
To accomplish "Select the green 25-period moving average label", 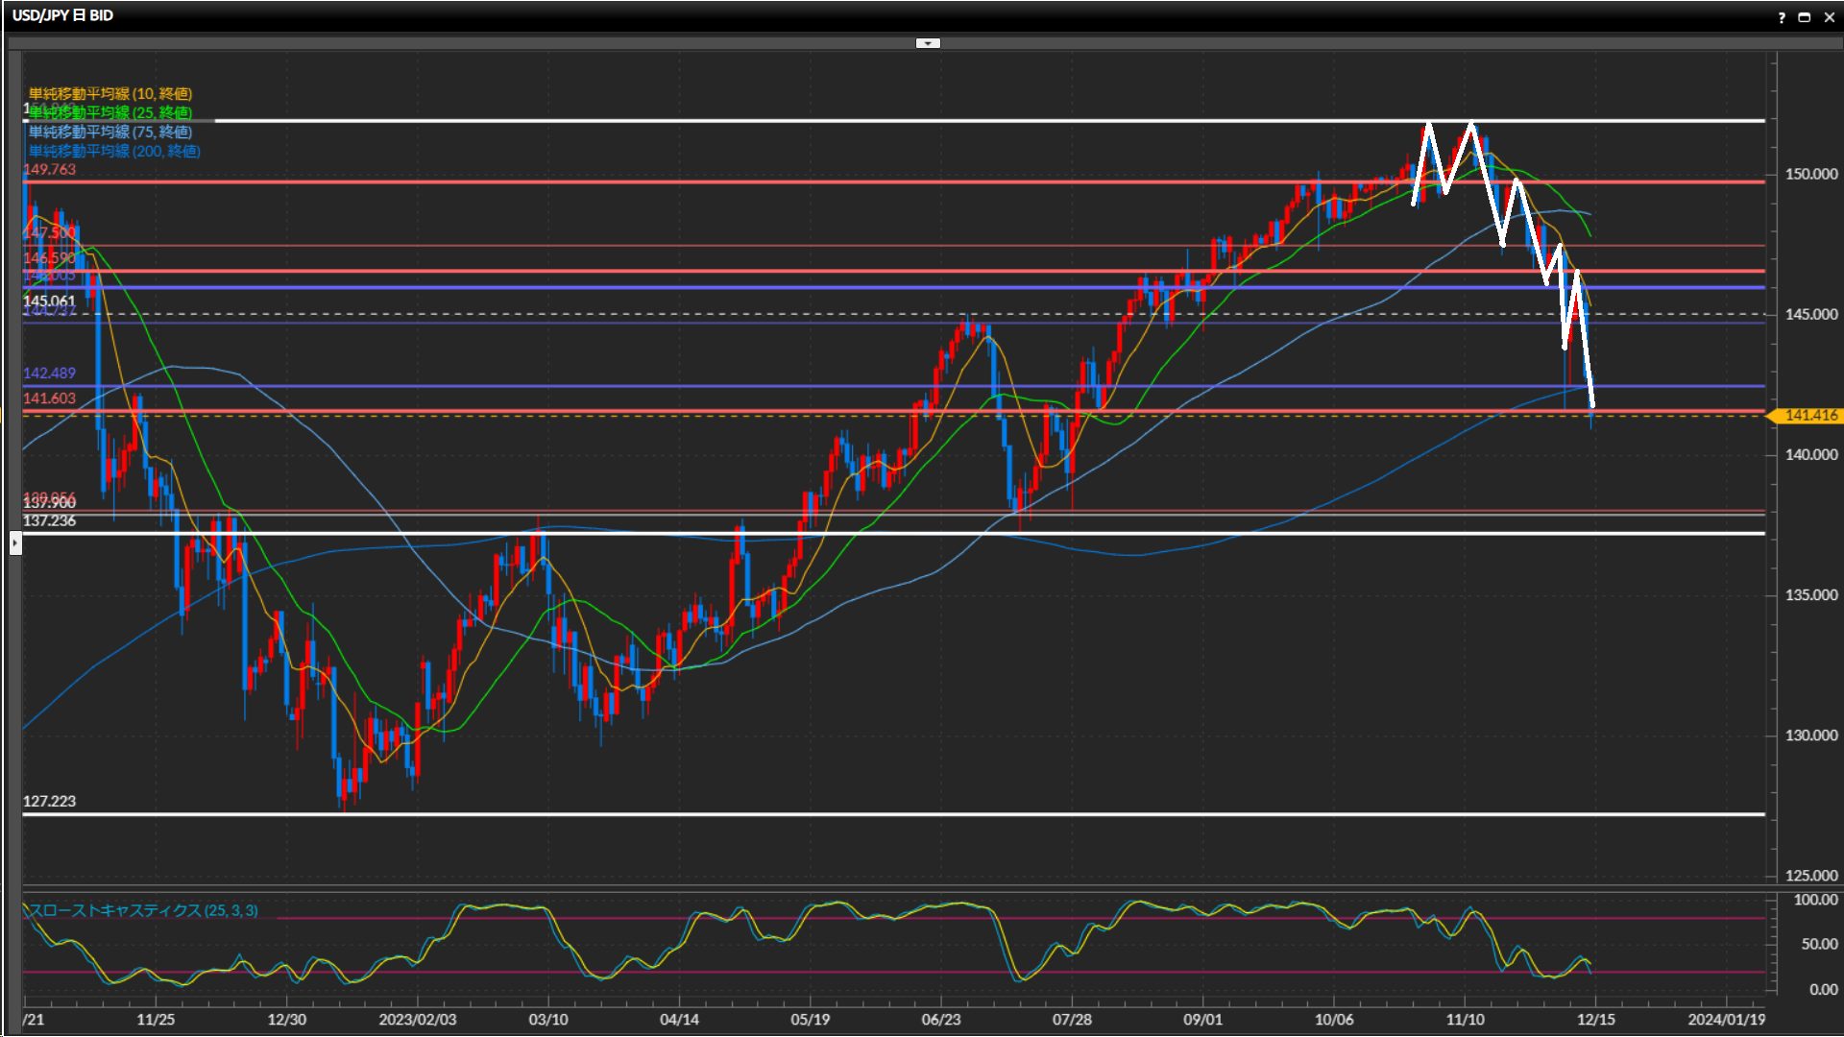I will [x=109, y=112].
